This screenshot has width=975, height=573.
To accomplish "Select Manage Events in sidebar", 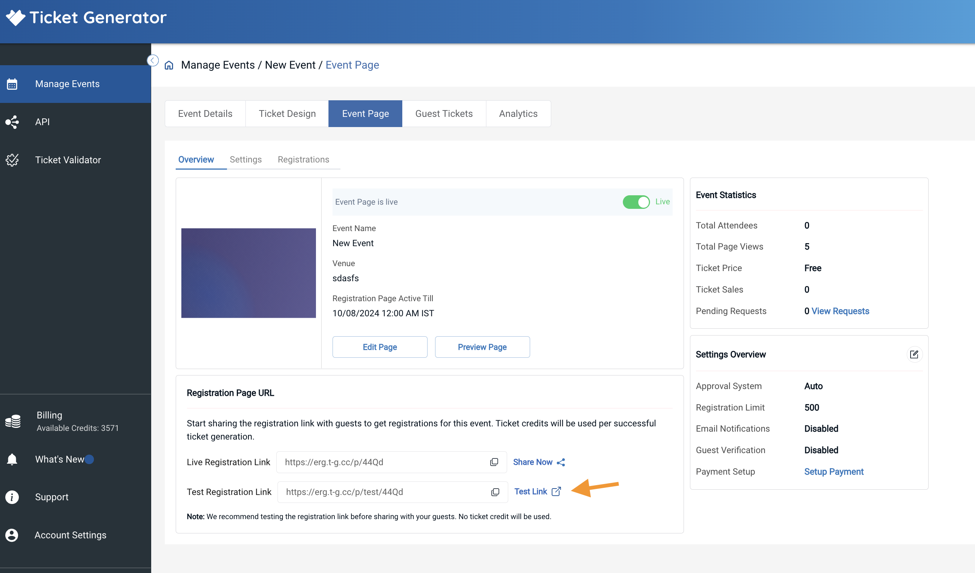I will (x=75, y=84).
